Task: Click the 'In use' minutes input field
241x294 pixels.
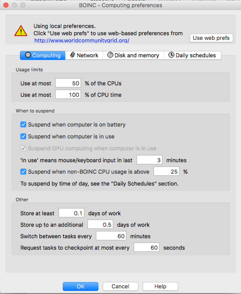Action: coord(149,160)
